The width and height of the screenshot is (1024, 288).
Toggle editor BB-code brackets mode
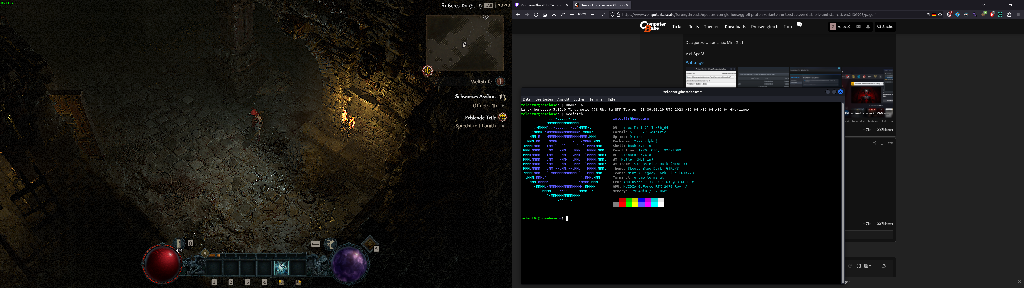(859, 266)
